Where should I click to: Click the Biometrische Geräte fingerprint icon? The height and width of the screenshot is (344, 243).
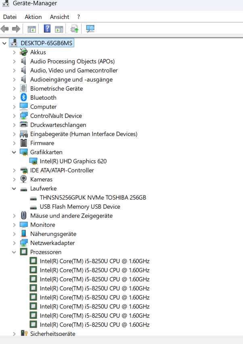tap(23, 88)
